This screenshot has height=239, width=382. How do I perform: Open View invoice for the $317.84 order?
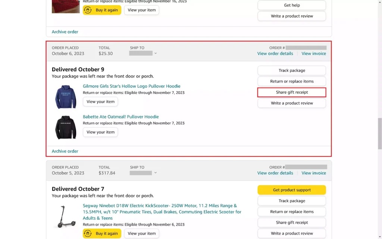click(x=313, y=173)
